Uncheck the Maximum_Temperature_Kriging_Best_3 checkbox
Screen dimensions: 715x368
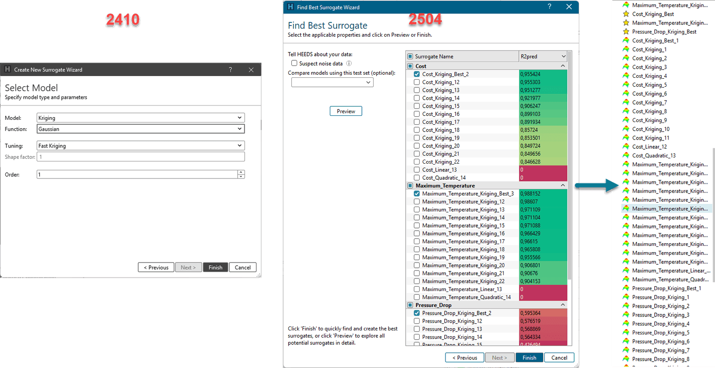click(x=416, y=194)
